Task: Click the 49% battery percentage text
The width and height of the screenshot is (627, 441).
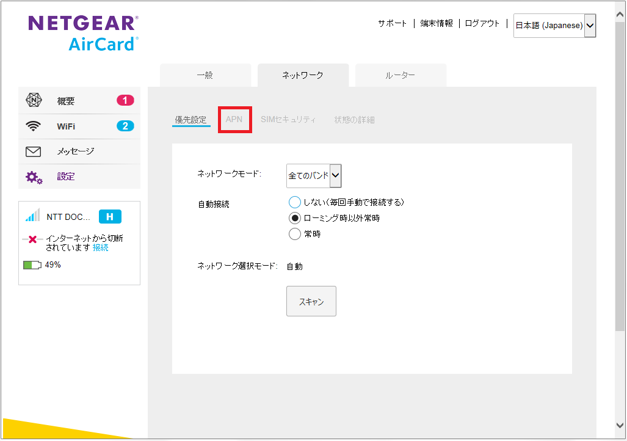Action: click(x=53, y=265)
